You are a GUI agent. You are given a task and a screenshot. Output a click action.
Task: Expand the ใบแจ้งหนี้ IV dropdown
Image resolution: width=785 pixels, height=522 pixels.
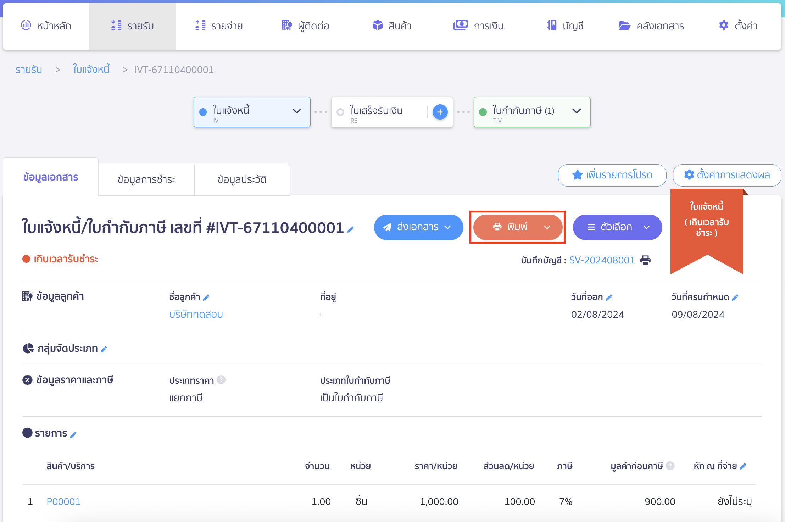pyautogui.click(x=297, y=111)
